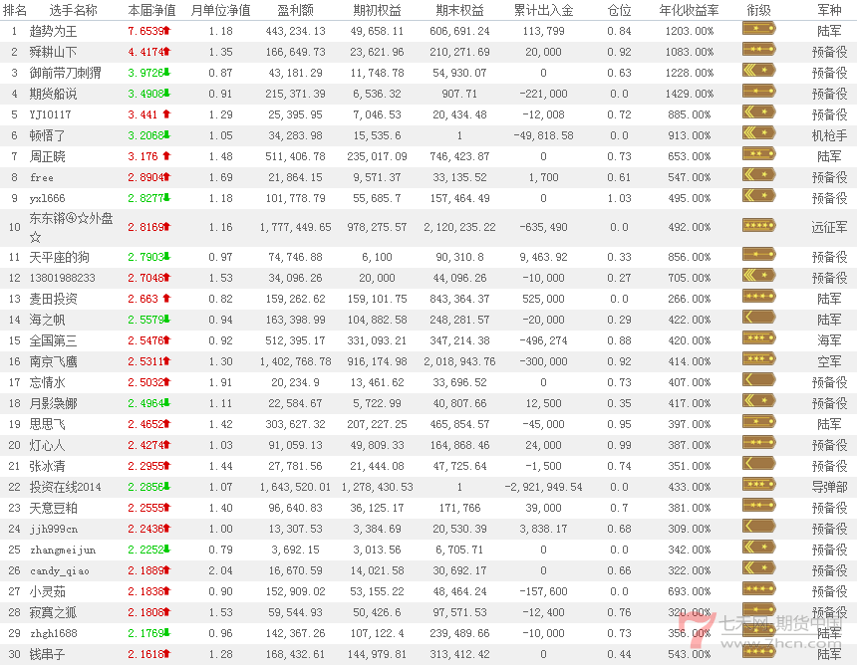Click rank badge icon for 海之帆
Viewport: 857px width, 665px height.
[759, 318]
